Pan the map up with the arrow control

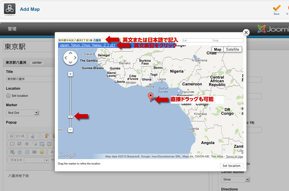coord(70,53)
